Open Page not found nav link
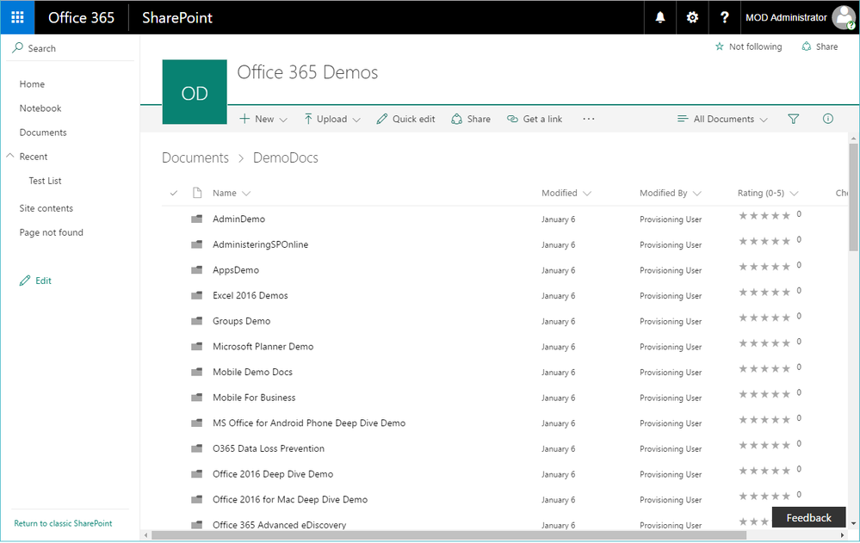This screenshot has height=543, width=860. coord(51,232)
